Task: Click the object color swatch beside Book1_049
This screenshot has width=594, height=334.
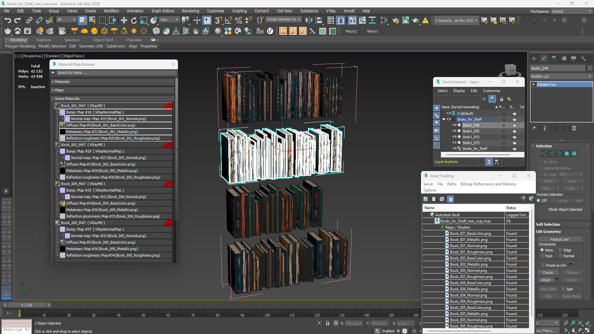Action: coord(590,68)
